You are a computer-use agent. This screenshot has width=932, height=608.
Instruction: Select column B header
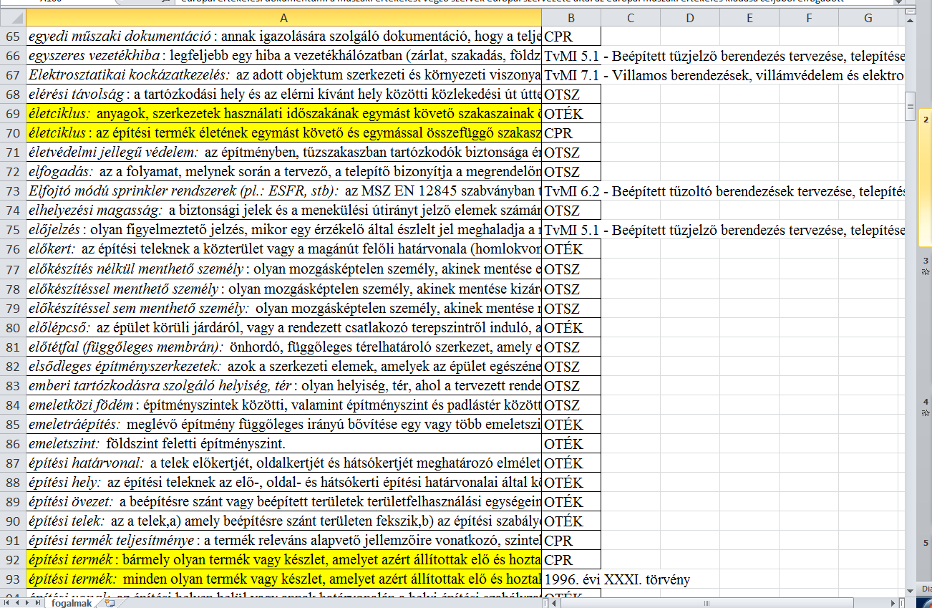(x=571, y=17)
